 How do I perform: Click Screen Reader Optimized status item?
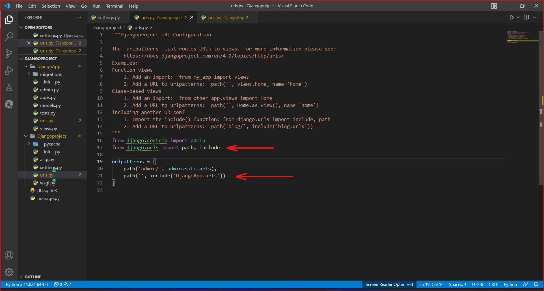(x=389, y=284)
